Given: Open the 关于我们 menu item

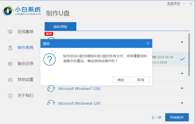Looking at the screenshot, I should (25, 96).
